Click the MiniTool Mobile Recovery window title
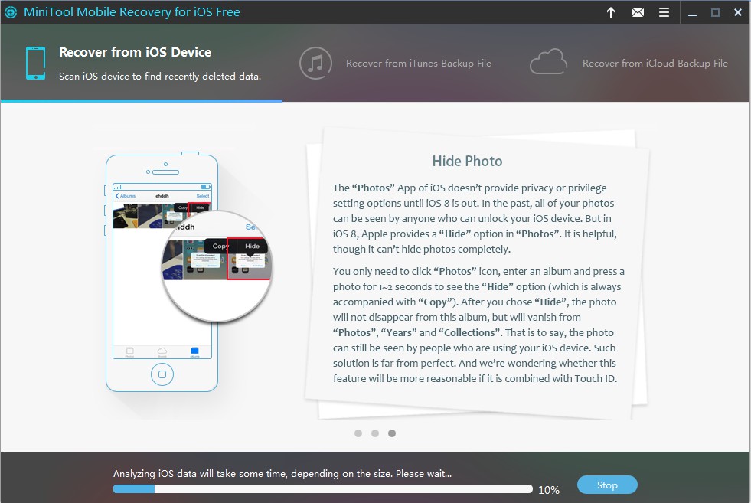This screenshot has height=503, width=751. 132,12
